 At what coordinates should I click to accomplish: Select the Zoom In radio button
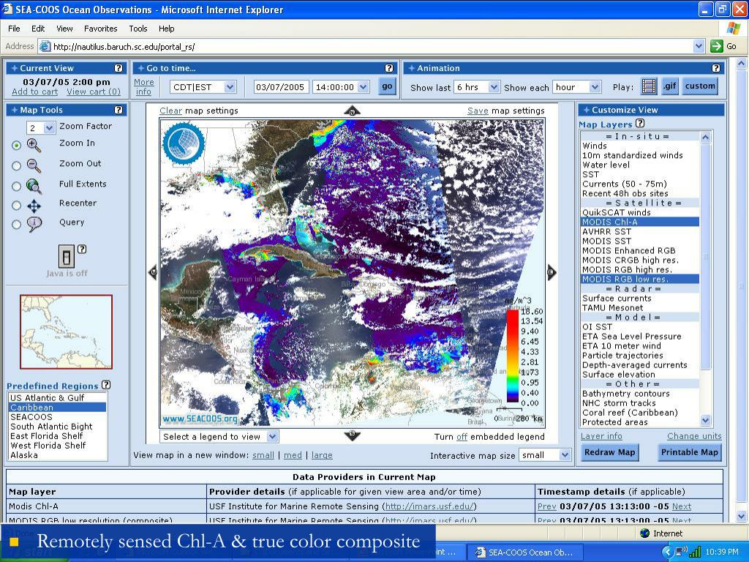pos(16,146)
